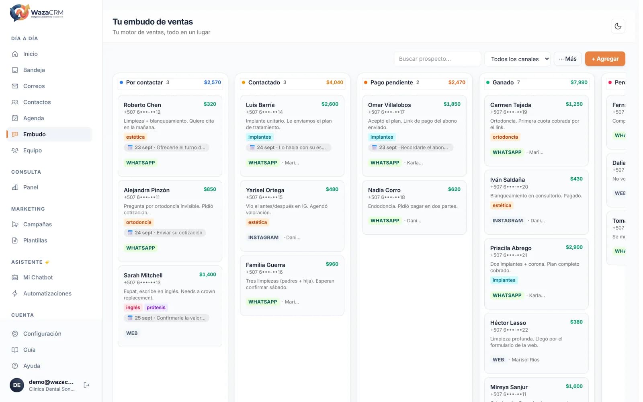The width and height of the screenshot is (643, 402).
Task: Click the logout icon next to demo account
Action: (x=86, y=385)
